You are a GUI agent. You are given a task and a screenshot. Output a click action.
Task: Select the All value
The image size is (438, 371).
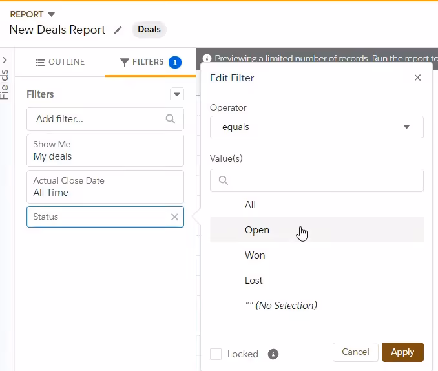pyautogui.click(x=317, y=205)
